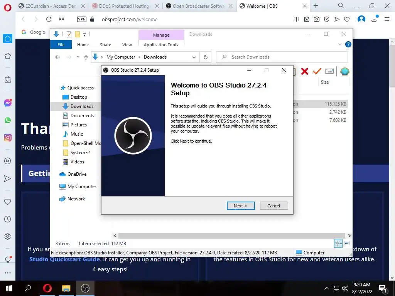Open the File menu in Explorer

click(x=61, y=45)
